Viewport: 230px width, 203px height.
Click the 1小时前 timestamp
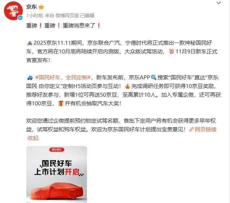35,16
